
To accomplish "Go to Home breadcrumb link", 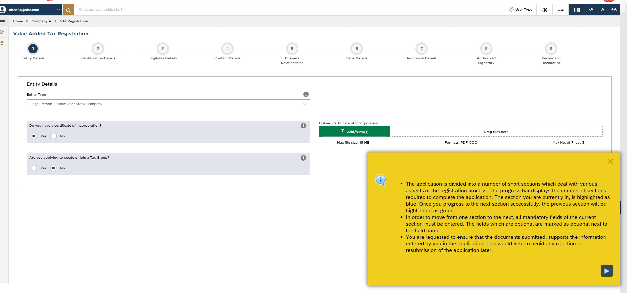I will 18,21.
